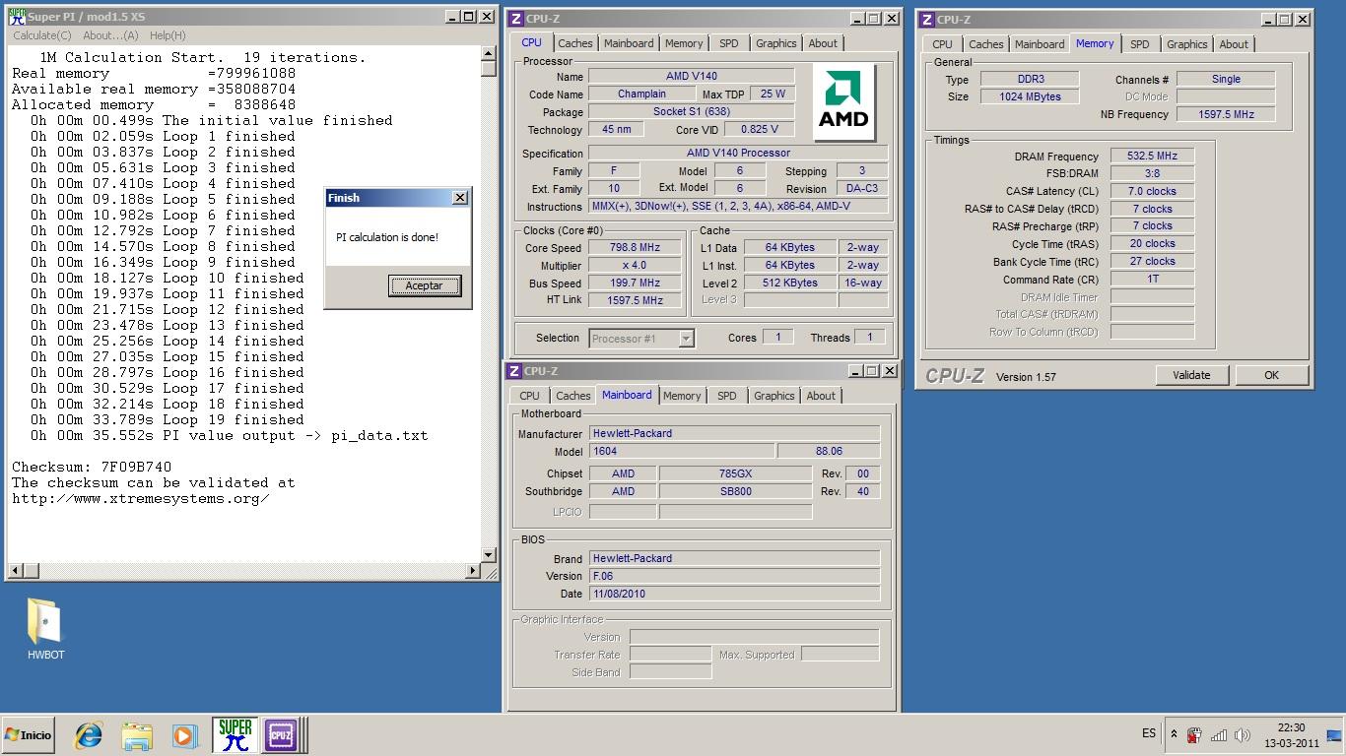Click the Checksum: 7F09B740 line
This screenshot has height=756, width=1346.
click(92, 467)
